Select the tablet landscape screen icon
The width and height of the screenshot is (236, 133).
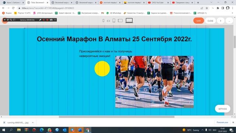[120, 21]
